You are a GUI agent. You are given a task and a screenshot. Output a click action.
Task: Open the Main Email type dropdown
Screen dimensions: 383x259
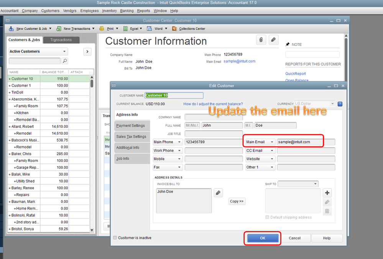click(260, 142)
